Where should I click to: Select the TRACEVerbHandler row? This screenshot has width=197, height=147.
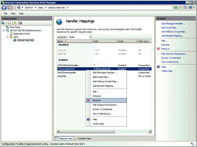click(x=104, y=72)
